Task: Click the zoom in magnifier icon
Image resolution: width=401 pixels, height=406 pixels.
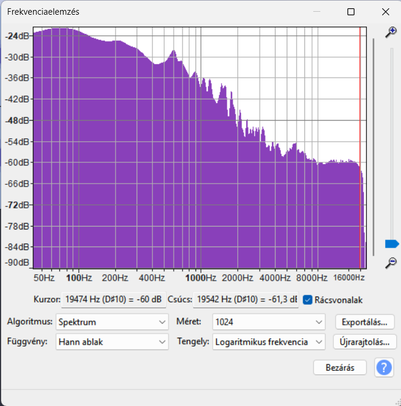Action: point(390,32)
